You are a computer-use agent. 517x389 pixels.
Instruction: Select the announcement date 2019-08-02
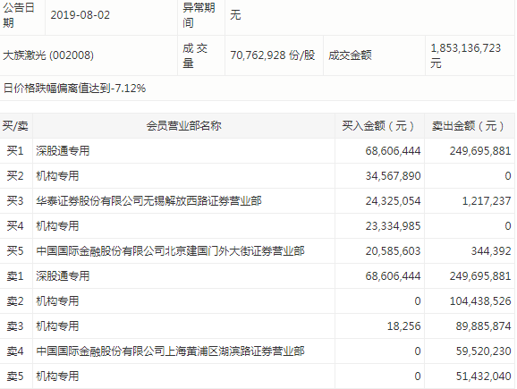[x=81, y=15]
